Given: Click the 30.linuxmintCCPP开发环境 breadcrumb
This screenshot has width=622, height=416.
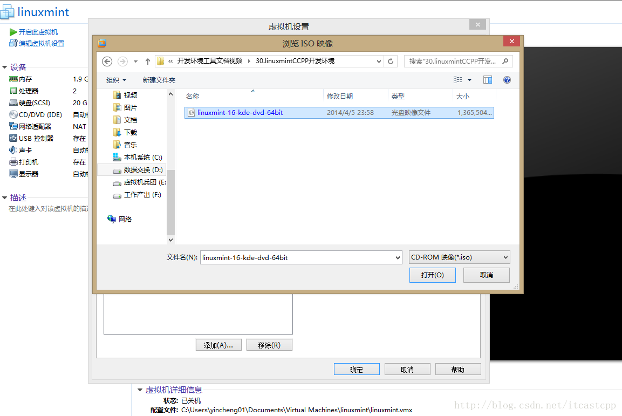Looking at the screenshot, I should [x=295, y=61].
